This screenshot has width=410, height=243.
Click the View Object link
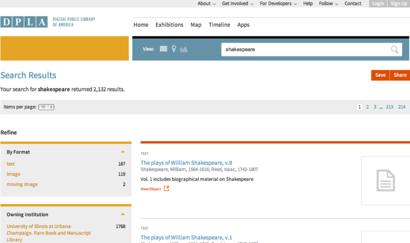150,189
